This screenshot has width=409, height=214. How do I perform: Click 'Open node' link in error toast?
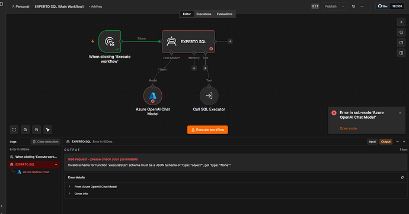[x=348, y=128]
